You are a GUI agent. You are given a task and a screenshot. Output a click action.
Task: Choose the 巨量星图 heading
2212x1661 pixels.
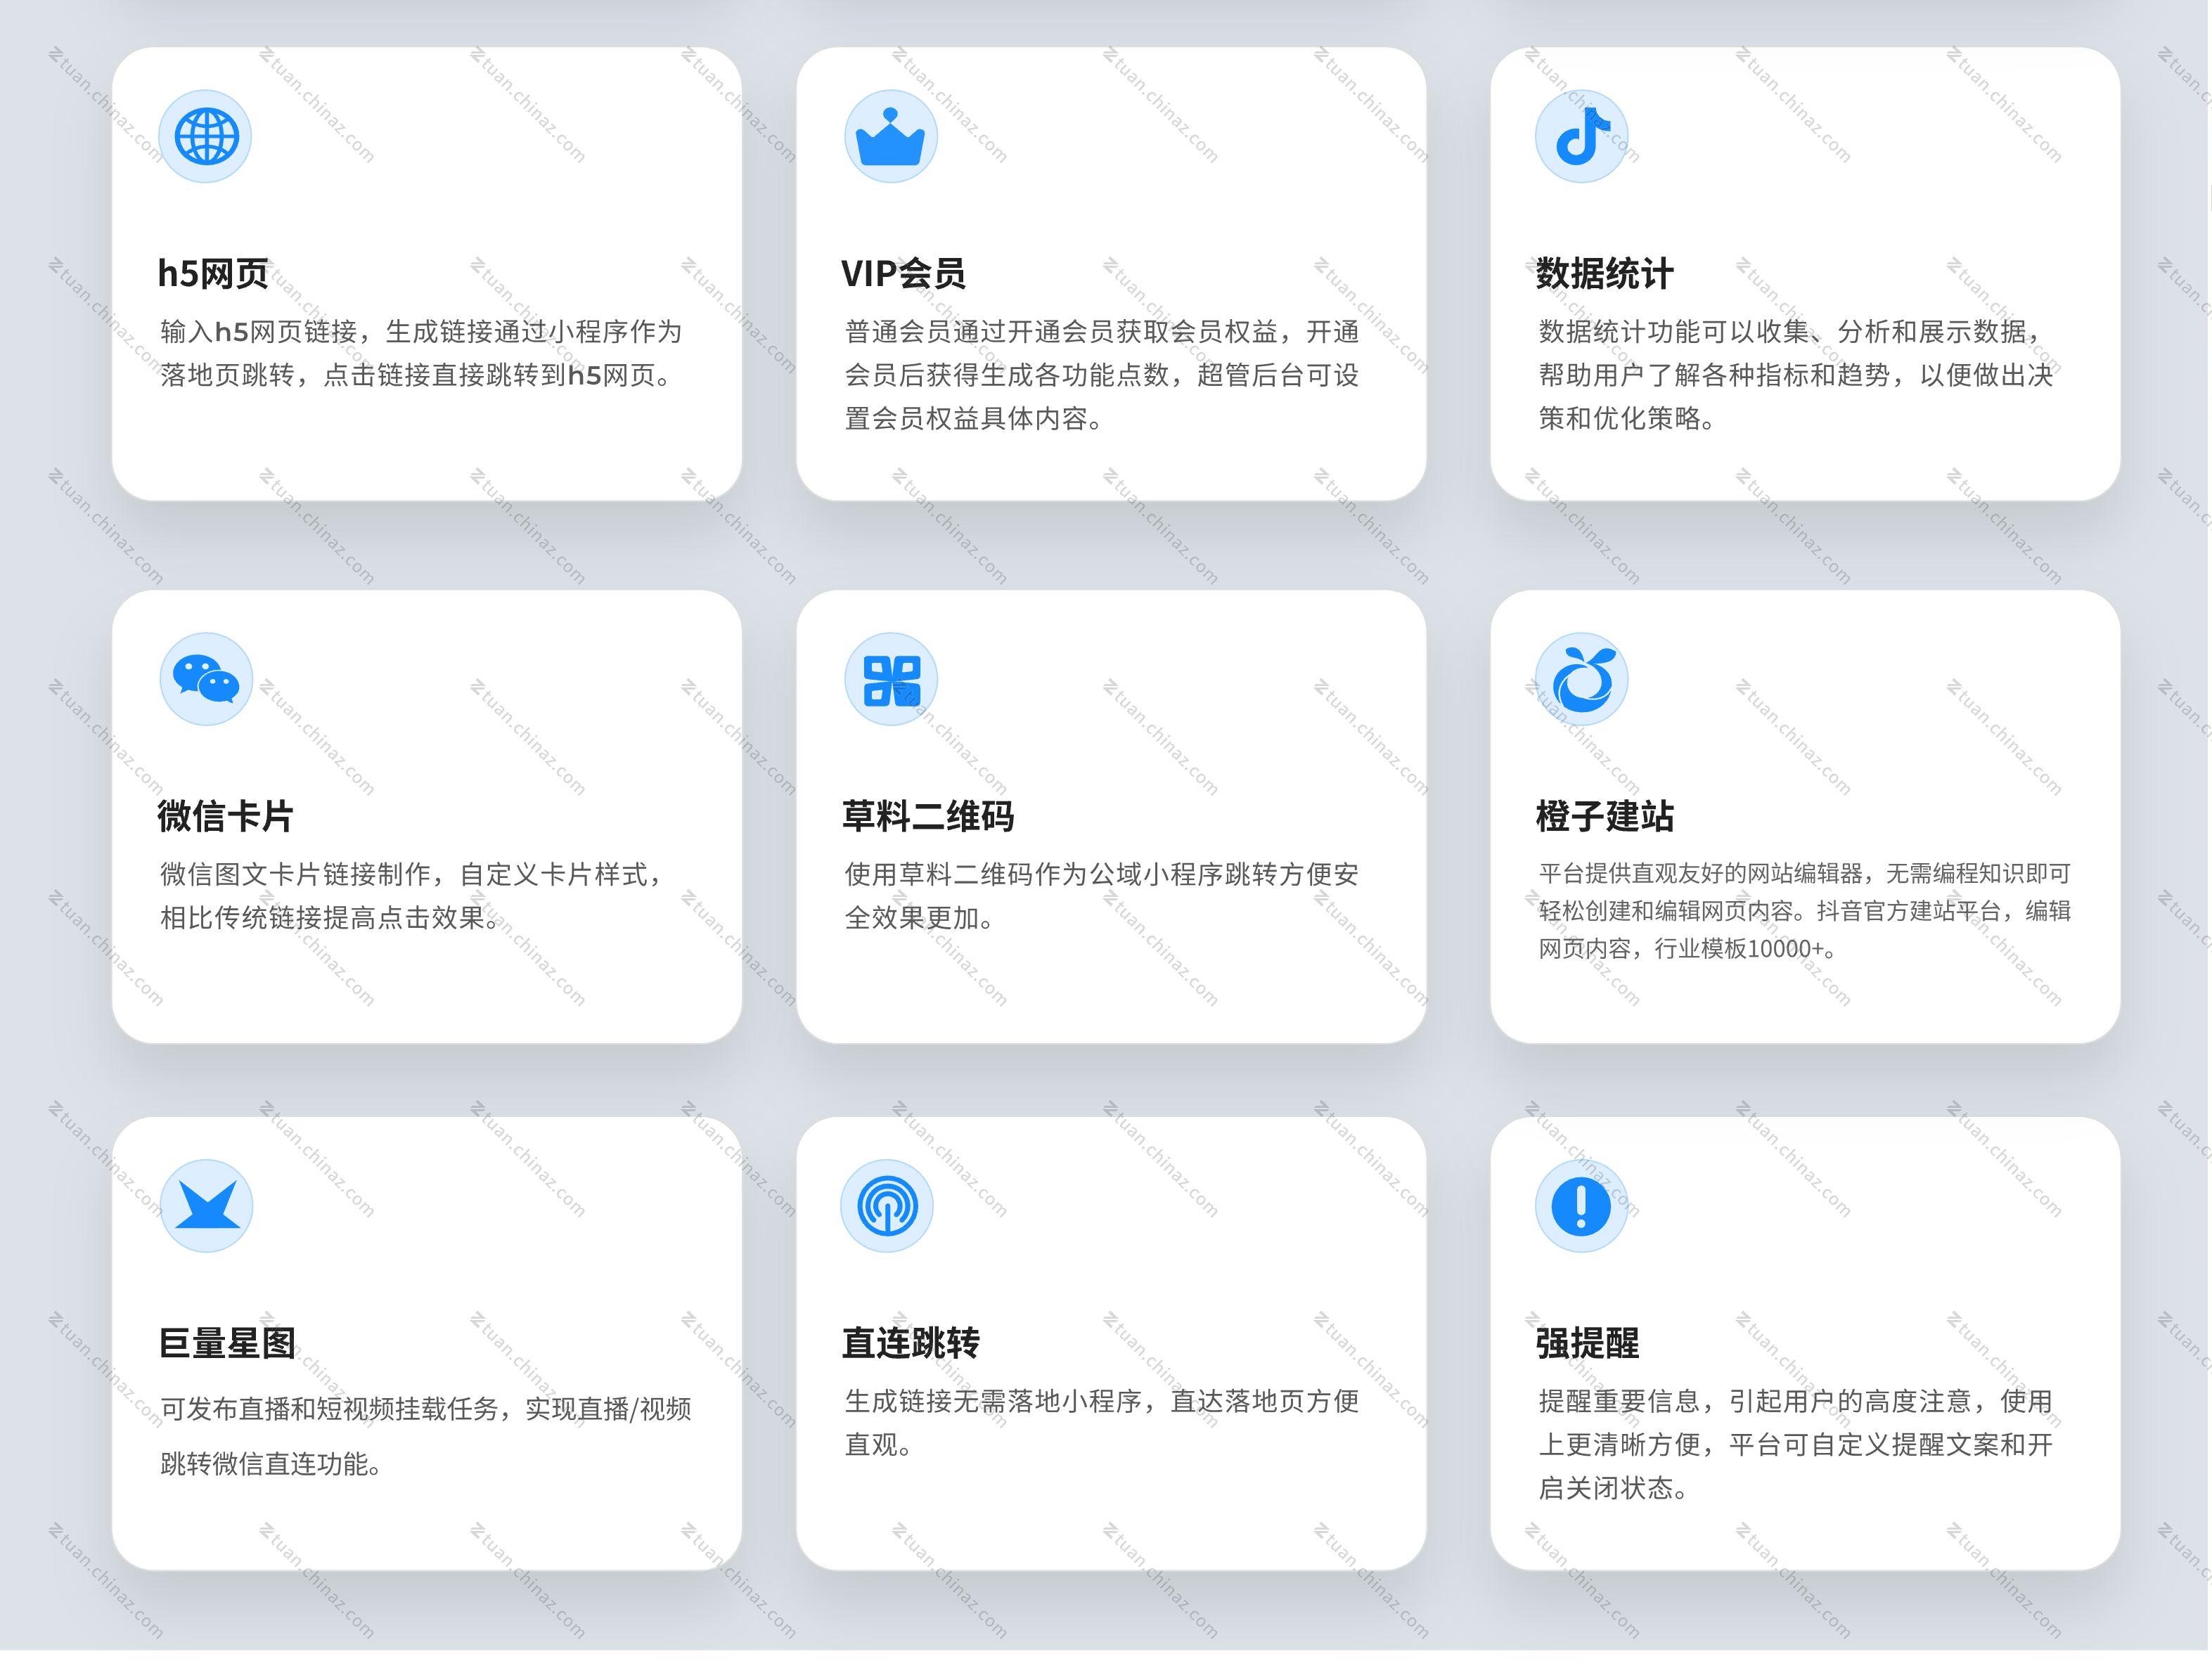coord(227,1343)
